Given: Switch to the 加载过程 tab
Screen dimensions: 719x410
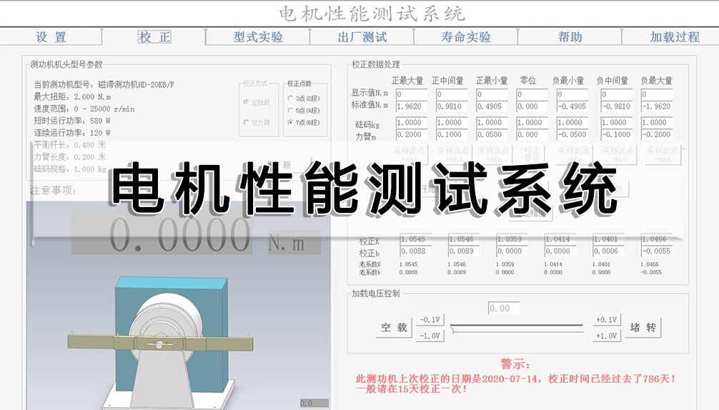Looking at the screenshot, I should [674, 37].
